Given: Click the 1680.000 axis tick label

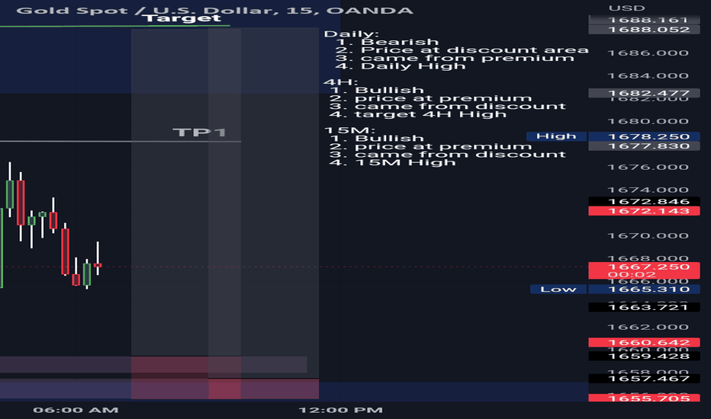Looking at the screenshot, I should (648, 121).
